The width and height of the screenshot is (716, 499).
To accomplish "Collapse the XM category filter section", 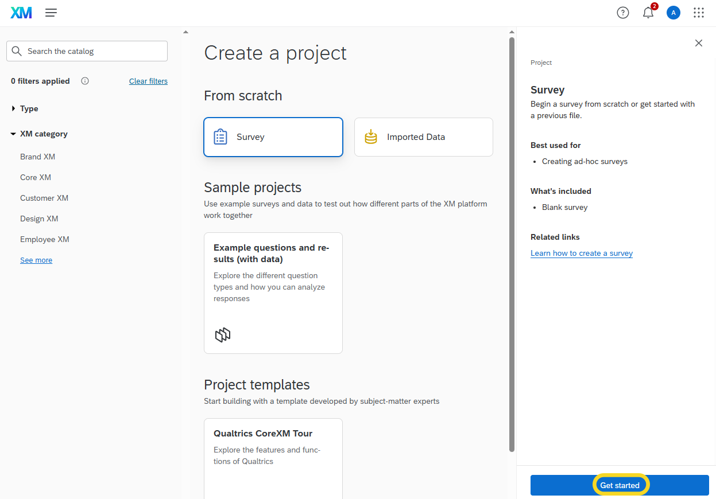I will [39, 134].
